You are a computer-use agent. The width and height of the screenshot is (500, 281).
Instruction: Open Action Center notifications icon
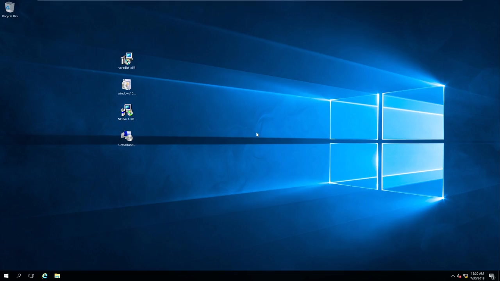[492, 276]
